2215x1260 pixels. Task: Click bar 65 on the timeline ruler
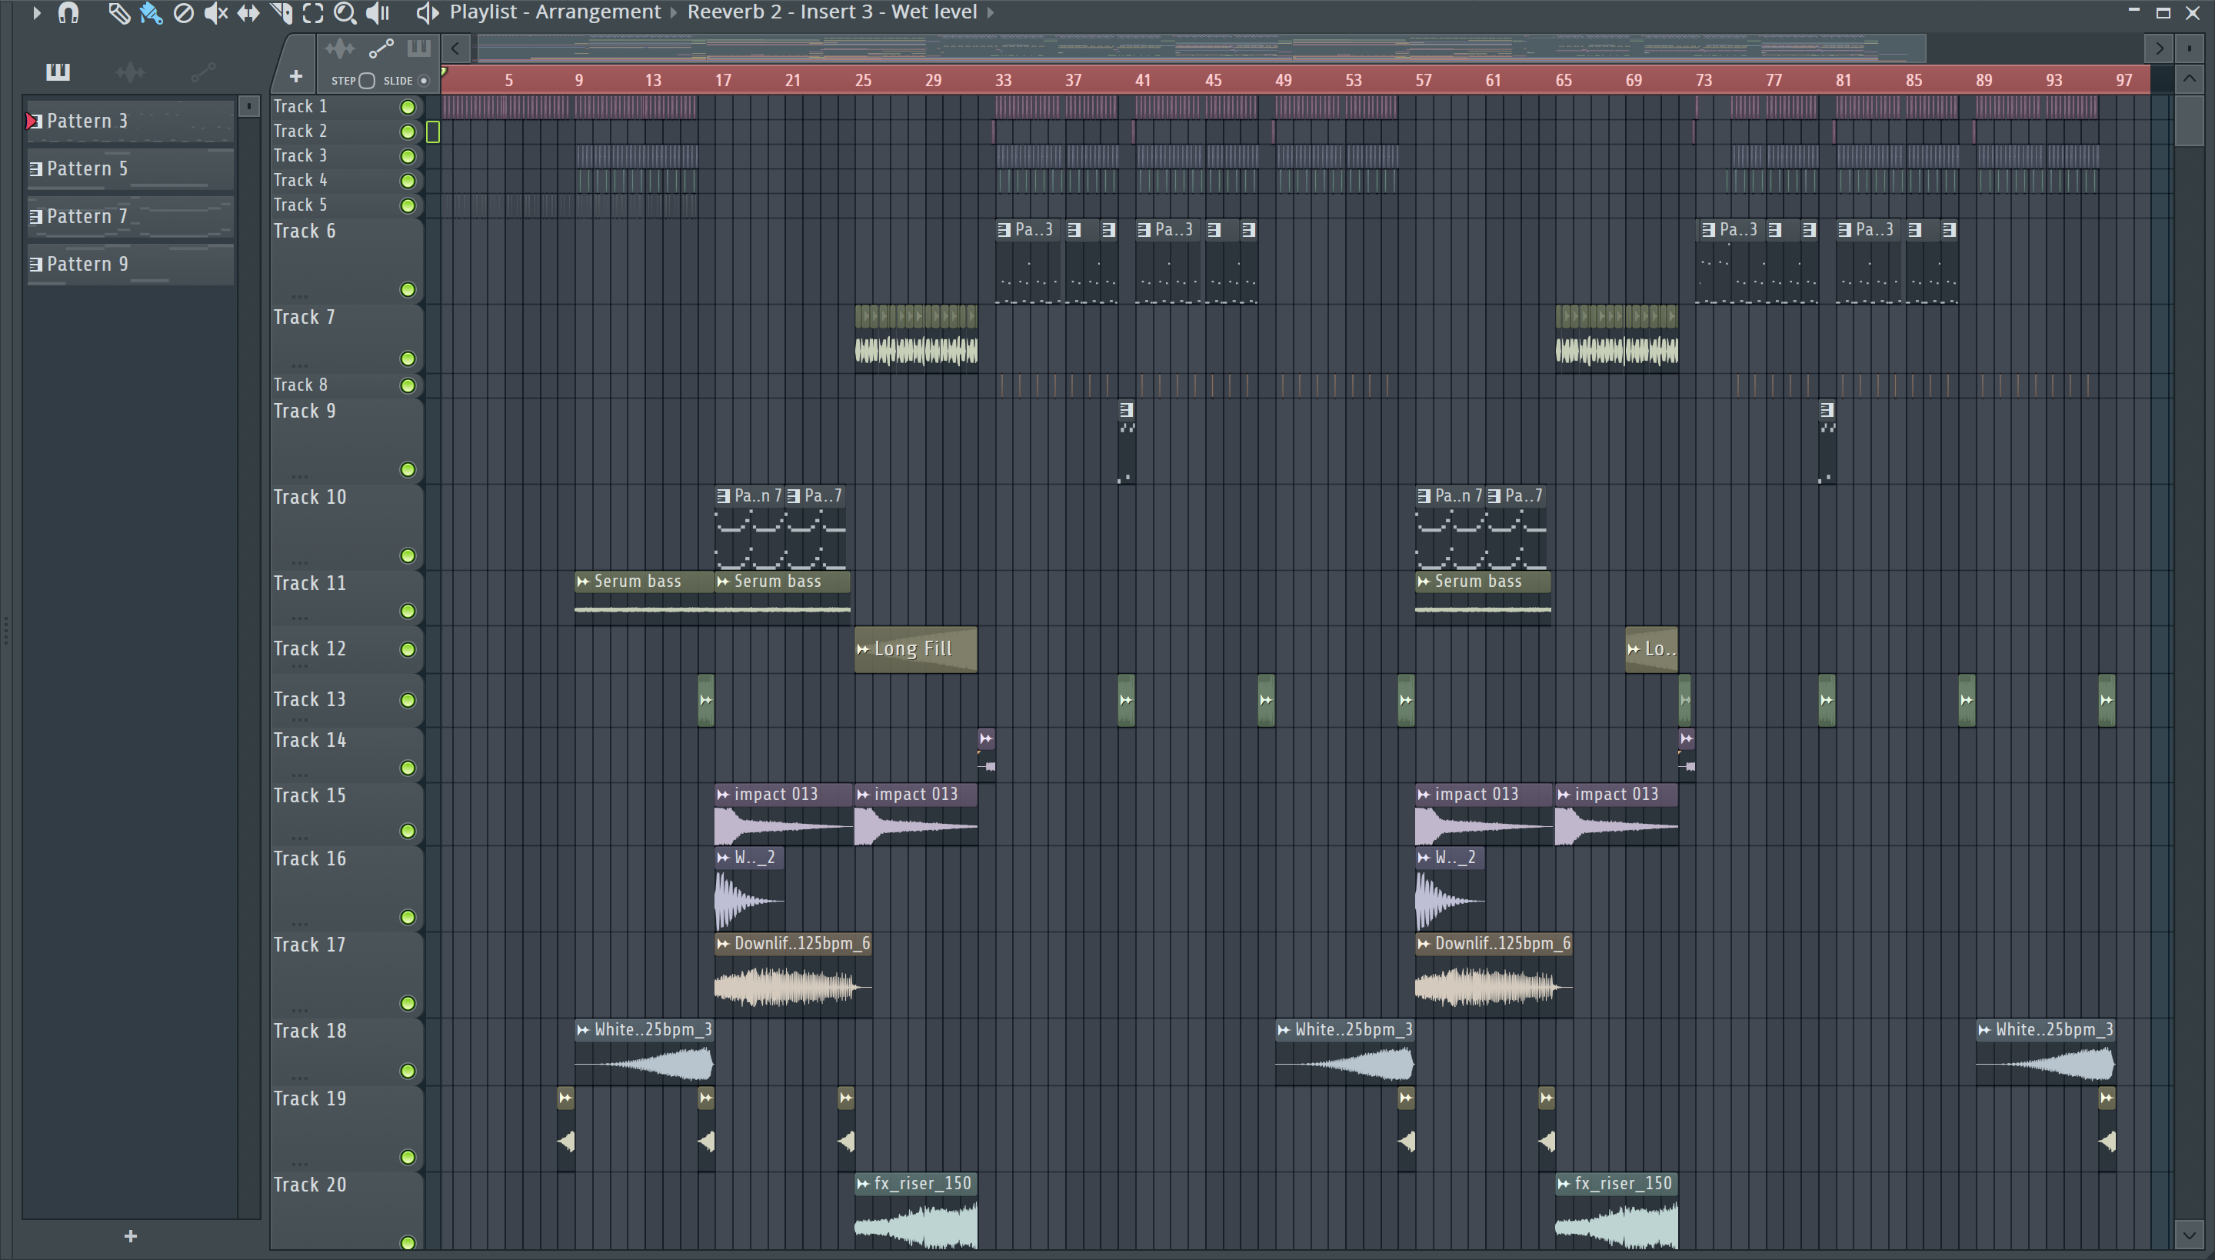coord(1564,81)
